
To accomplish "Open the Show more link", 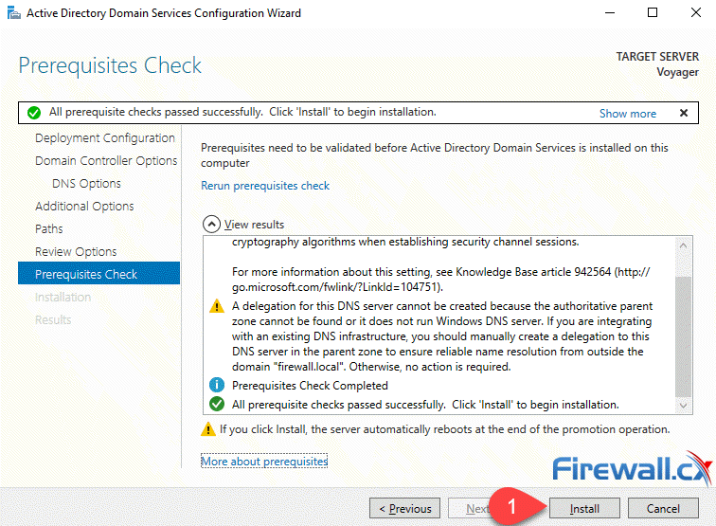I will tap(627, 114).
